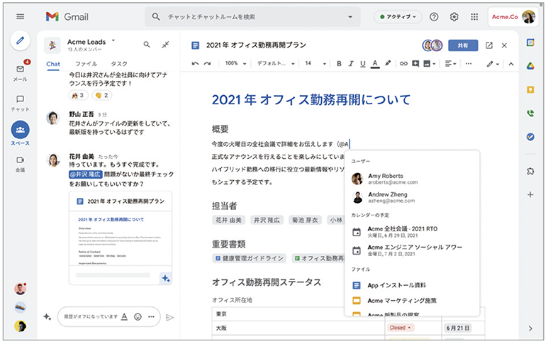Open the チャット chat section
The width and height of the screenshot is (548, 344).
tap(21, 104)
